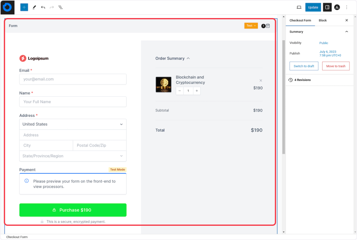Switch to the Block tab

(x=322, y=20)
